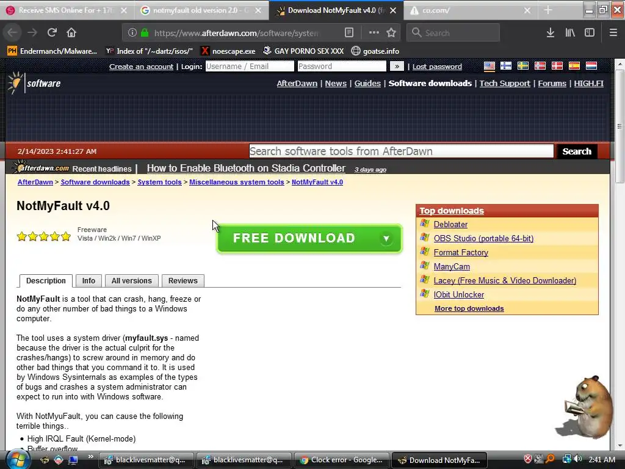Open Clock error - Google taskbar item
Image resolution: width=625 pixels, height=469 pixels.
pyautogui.click(x=342, y=460)
